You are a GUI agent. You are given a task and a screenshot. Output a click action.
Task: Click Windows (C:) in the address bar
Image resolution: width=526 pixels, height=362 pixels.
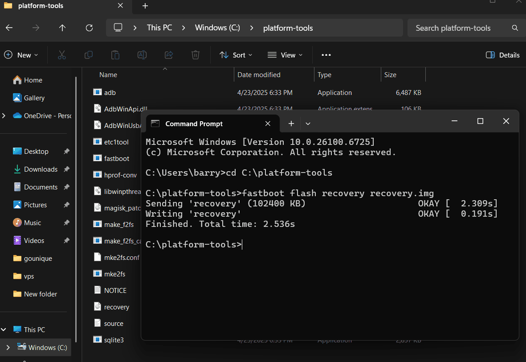(x=217, y=28)
